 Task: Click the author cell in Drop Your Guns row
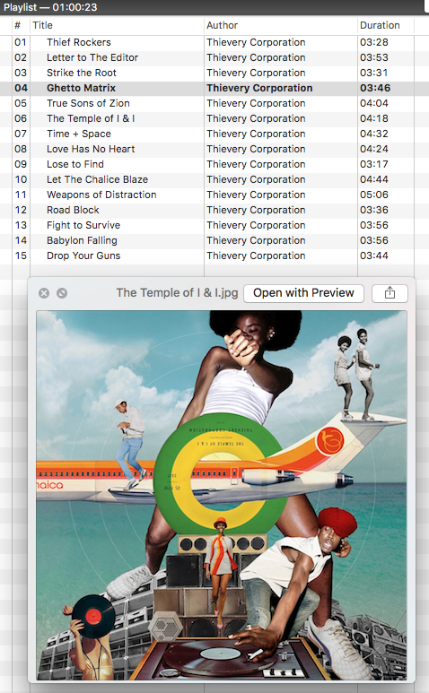(256, 256)
